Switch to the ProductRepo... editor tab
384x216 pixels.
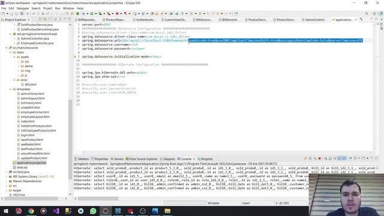tap(113, 20)
